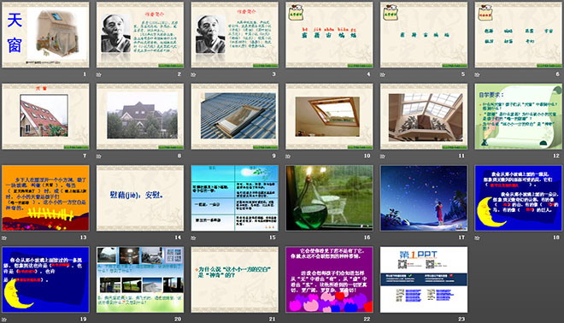Image resolution: width=564 pixels, height=323 pixels.
Task: Click the animation star icon under slide 3
Action: point(193,75)
